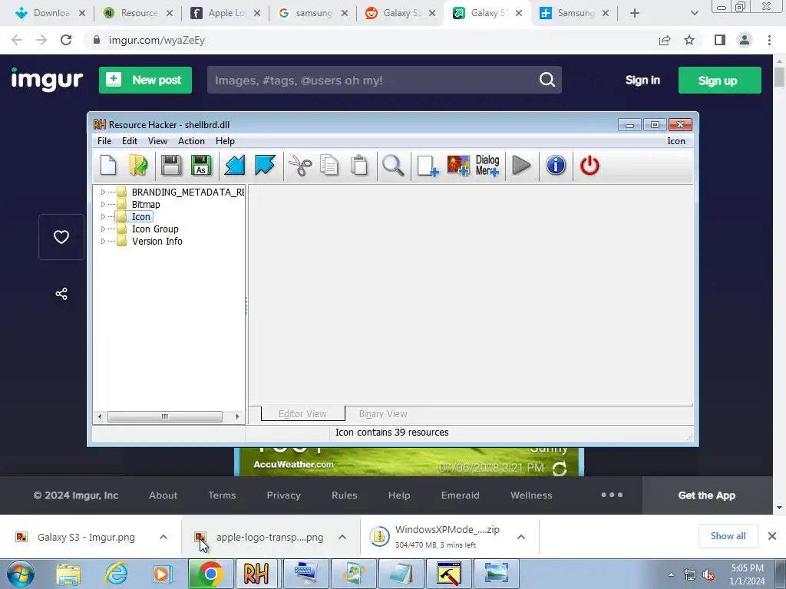Image resolution: width=786 pixels, height=589 pixels.
Task: Click the Add new resource icon with plus
Action: coord(428,166)
